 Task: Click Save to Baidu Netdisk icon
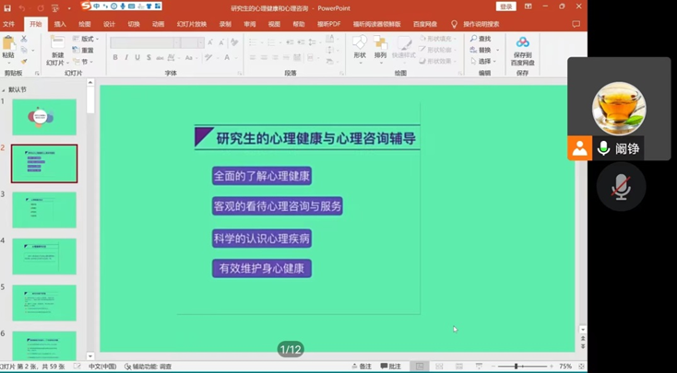coord(523,47)
